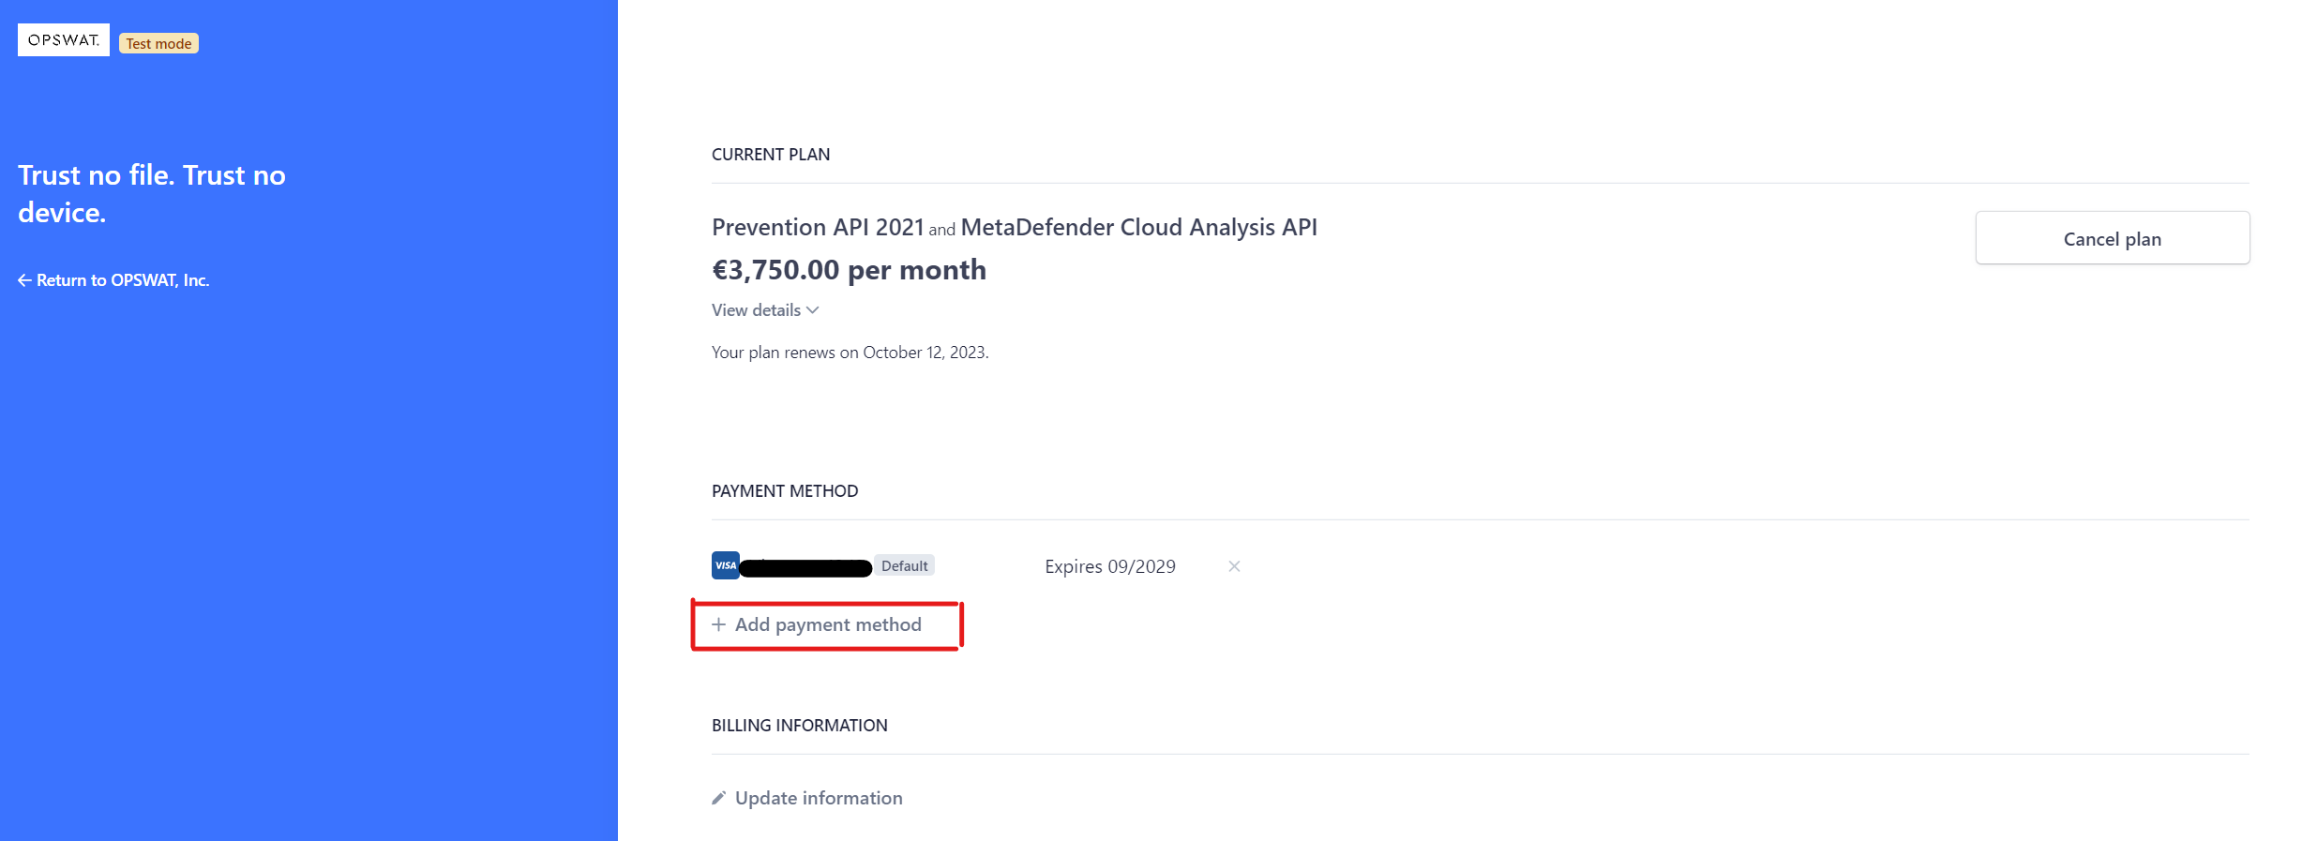Add a new payment method
The height and width of the screenshot is (841, 2302).
pos(817,624)
